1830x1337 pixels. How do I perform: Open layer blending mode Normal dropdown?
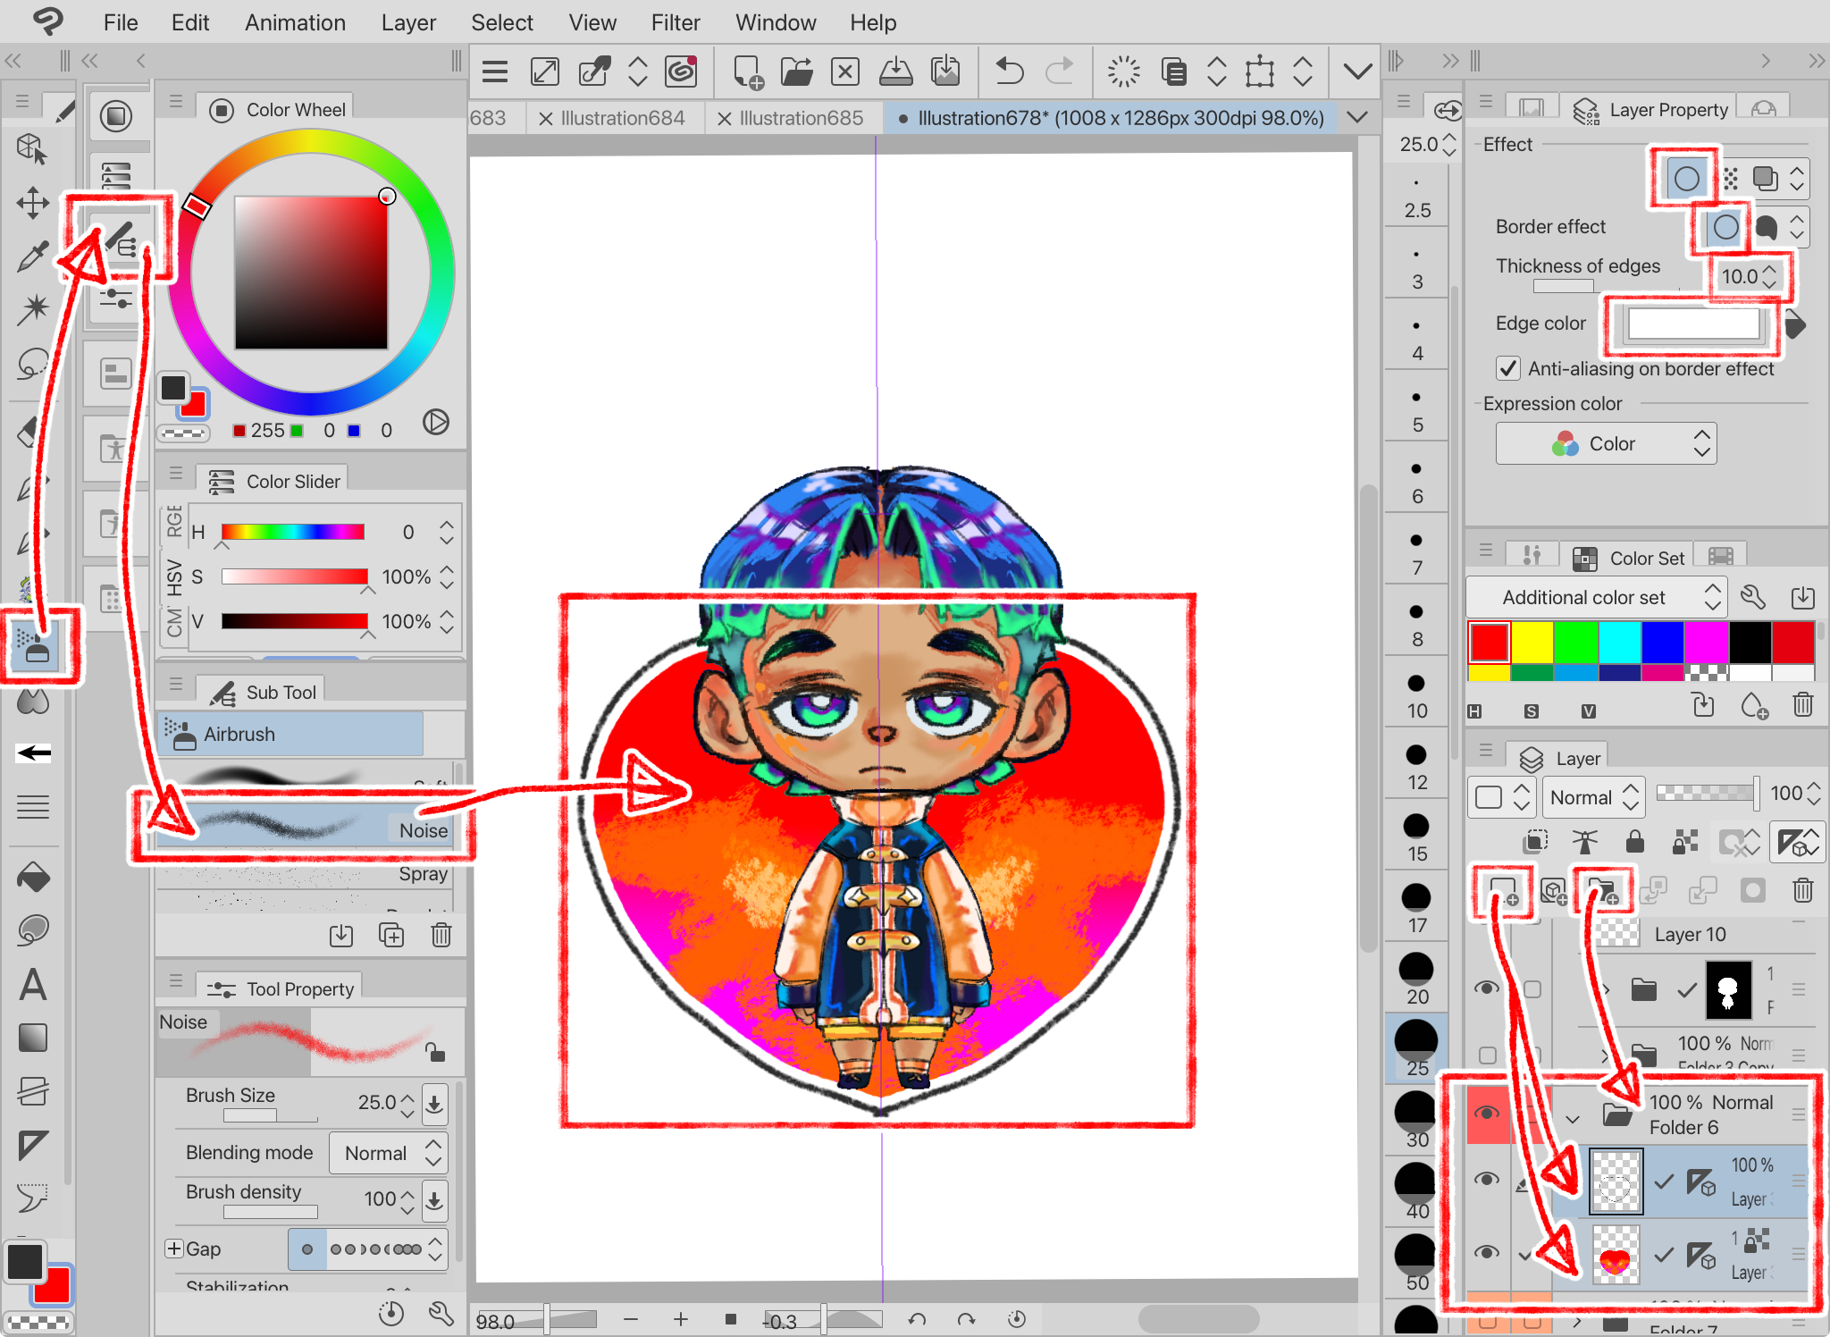(x=1593, y=797)
